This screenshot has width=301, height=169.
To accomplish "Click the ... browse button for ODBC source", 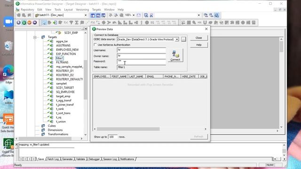I will pyautogui.click(x=183, y=39).
